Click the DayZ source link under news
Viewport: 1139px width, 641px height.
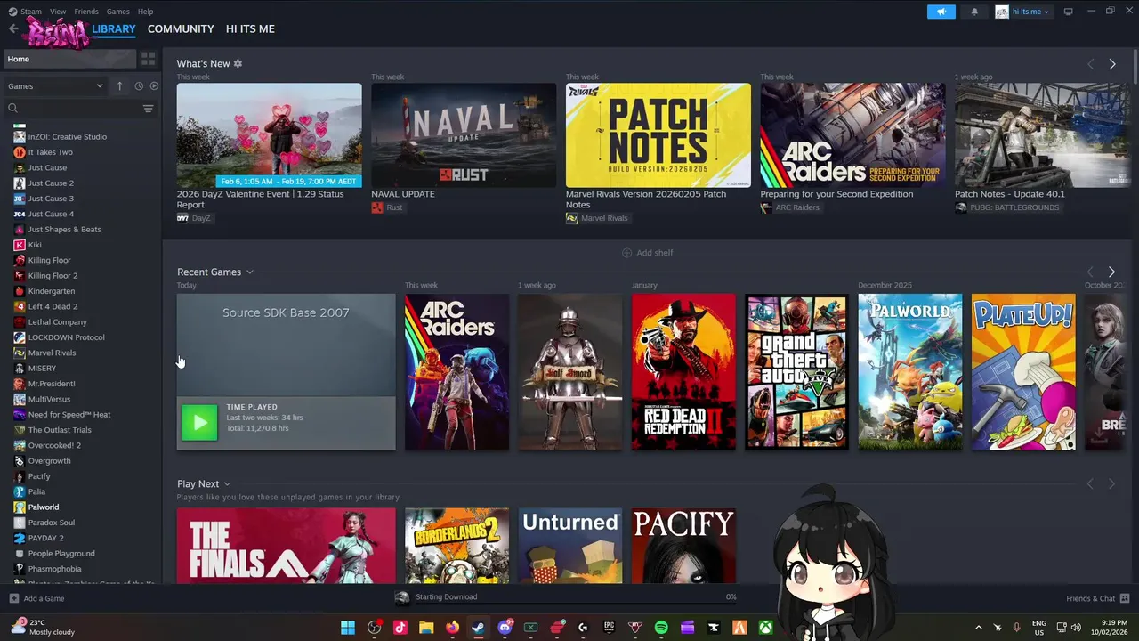[194, 218]
